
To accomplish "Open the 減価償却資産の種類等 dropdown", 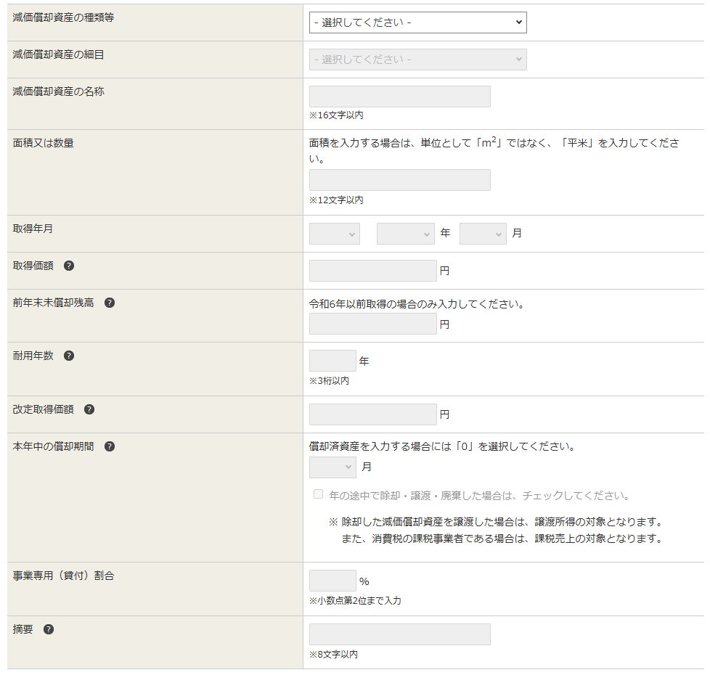I will click(417, 22).
